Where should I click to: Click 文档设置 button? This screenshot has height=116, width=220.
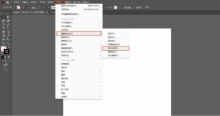pos(127,7)
